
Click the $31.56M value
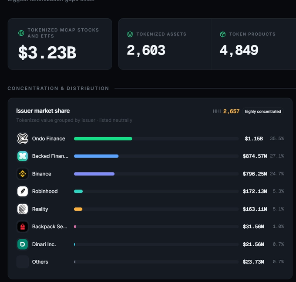[x=253, y=227]
